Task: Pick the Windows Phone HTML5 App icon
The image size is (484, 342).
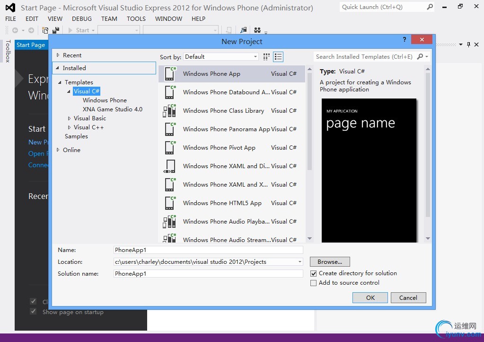Action: click(169, 203)
